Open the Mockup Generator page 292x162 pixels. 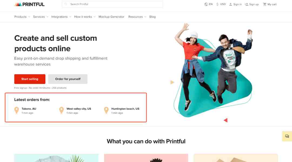point(111,17)
